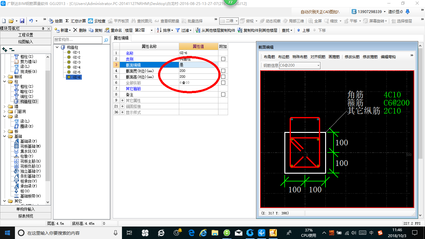
Task: Open the 钢筋信息 combo box C6@200
Action: coord(300,65)
